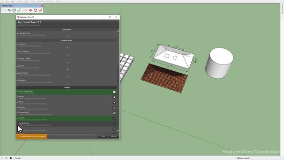Expand the arrow below the Instances entry
Screen dimensions: 284x160
click(x=68, y=48)
